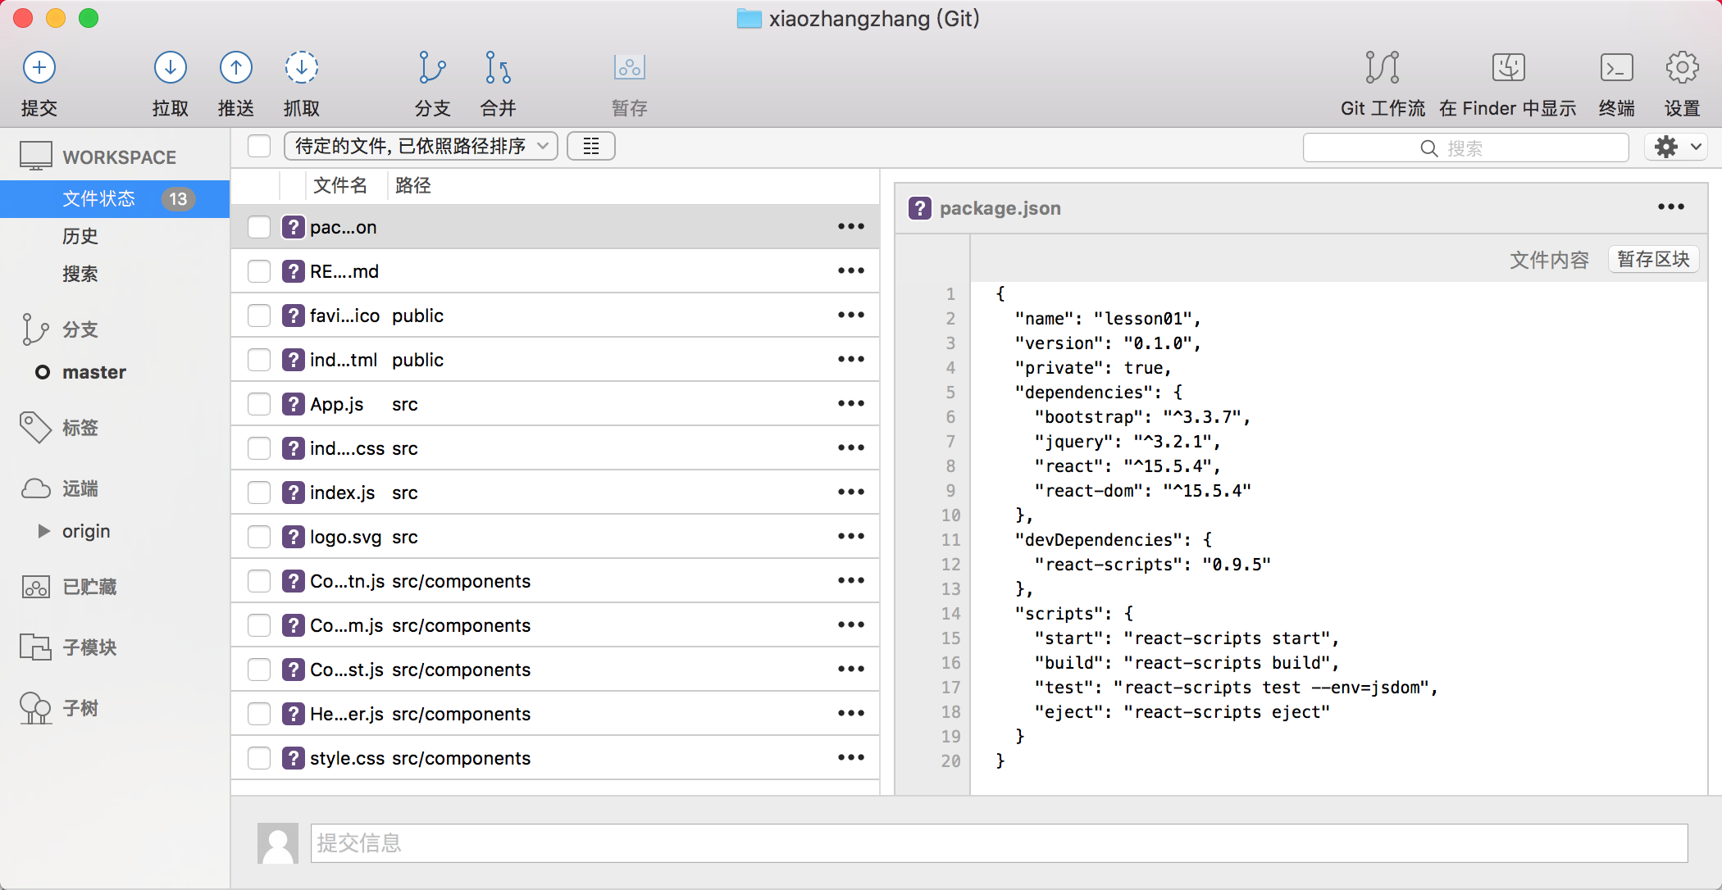This screenshot has height=890, width=1722.
Task: Click the Pull (拉取) toolbar icon
Action: [170, 68]
